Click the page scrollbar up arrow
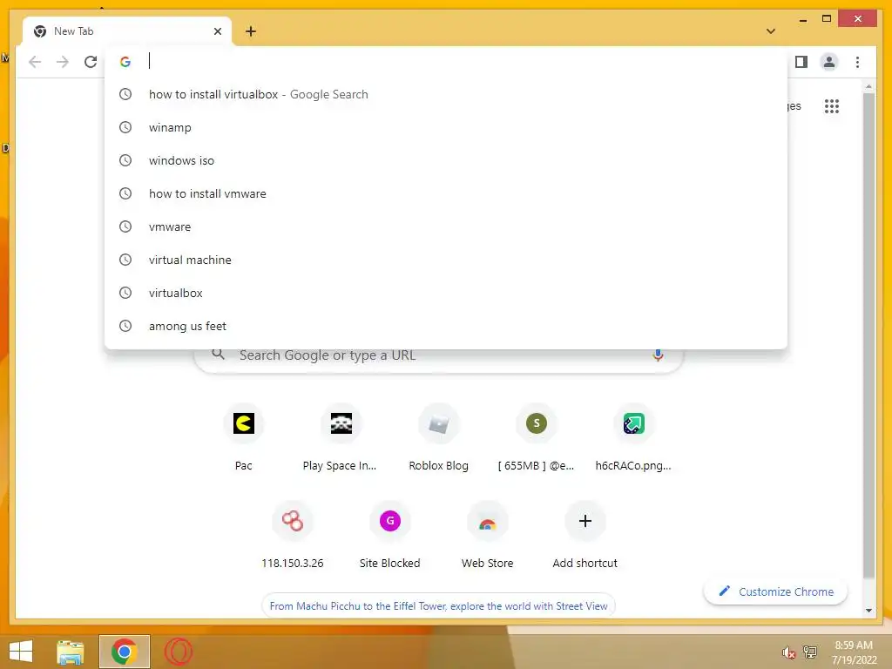 click(868, 86)
